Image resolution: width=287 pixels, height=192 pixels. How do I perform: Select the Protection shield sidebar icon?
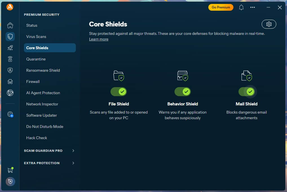(10, 37)
